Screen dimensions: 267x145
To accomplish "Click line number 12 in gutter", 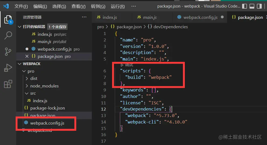I will (103, 109).
